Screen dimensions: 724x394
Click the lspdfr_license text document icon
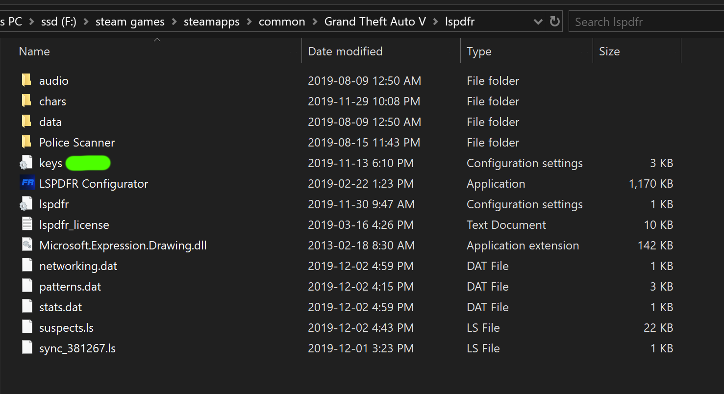[x=27, y=225]
